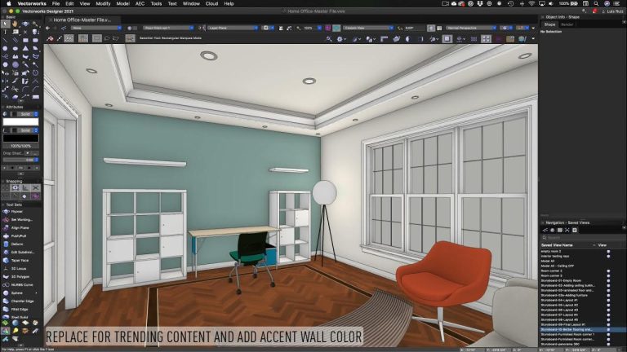Toggle view marker for Model All
The image size is (627, 352).
point(608,261)
